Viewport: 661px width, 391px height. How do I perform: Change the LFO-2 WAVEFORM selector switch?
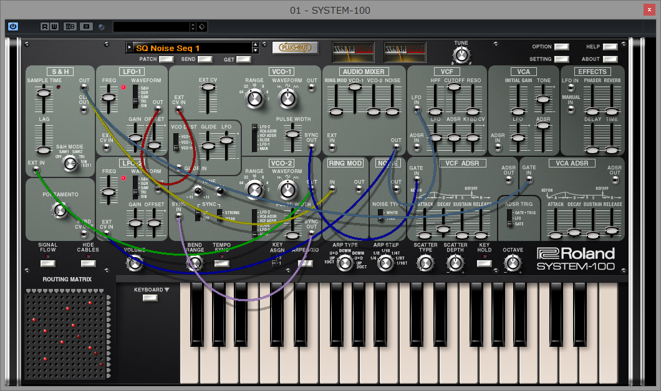tap(135, 187)
